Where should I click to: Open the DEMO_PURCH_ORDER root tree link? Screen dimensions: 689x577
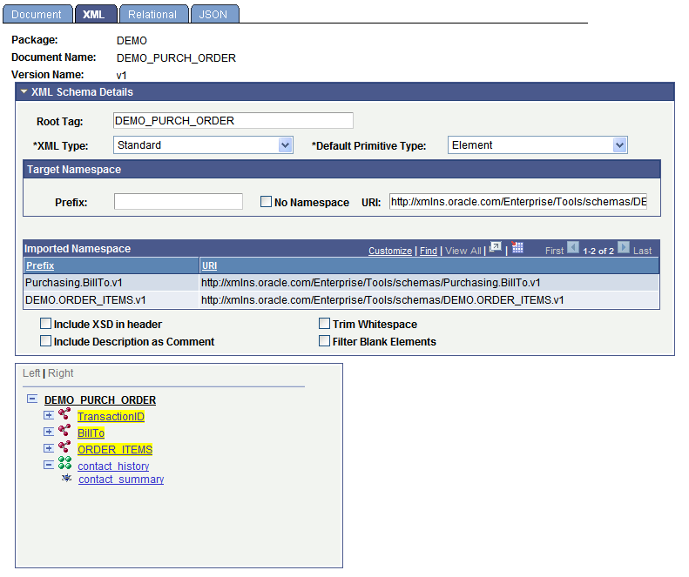[100, 400]
